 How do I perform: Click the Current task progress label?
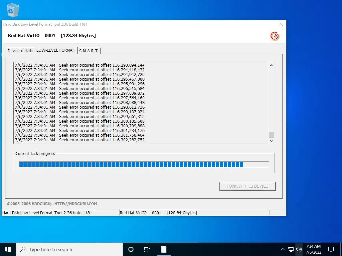[x=35, y=153]
